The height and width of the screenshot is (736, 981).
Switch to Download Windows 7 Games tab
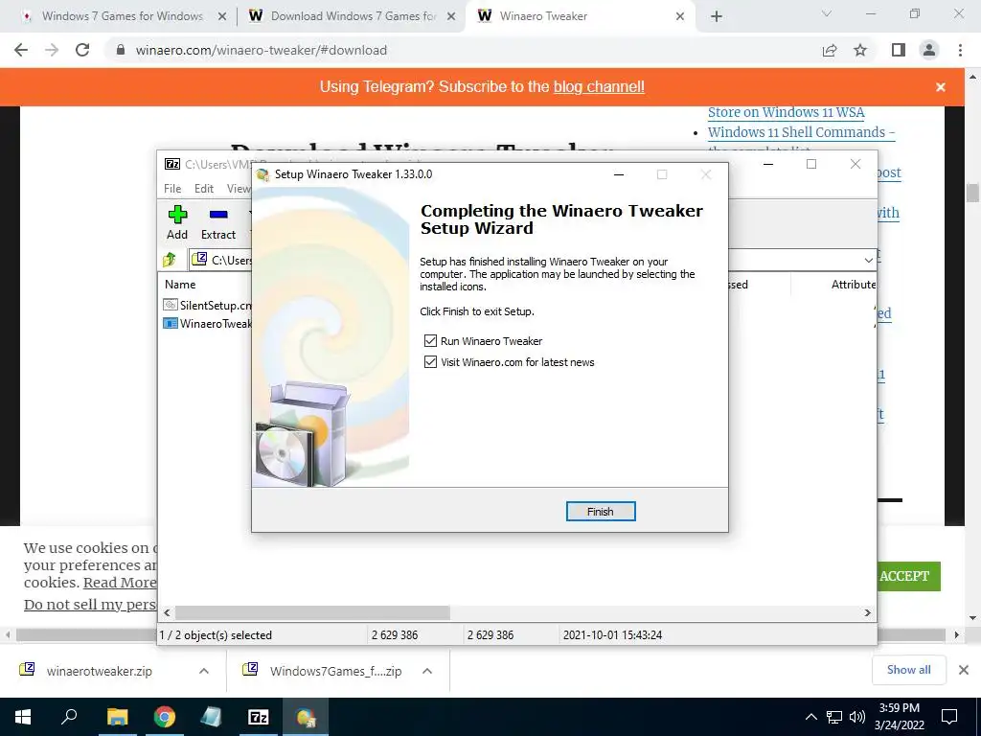(351, 16)
